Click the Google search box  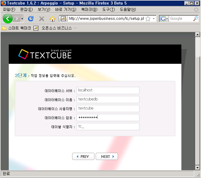[x=181, y=19]
